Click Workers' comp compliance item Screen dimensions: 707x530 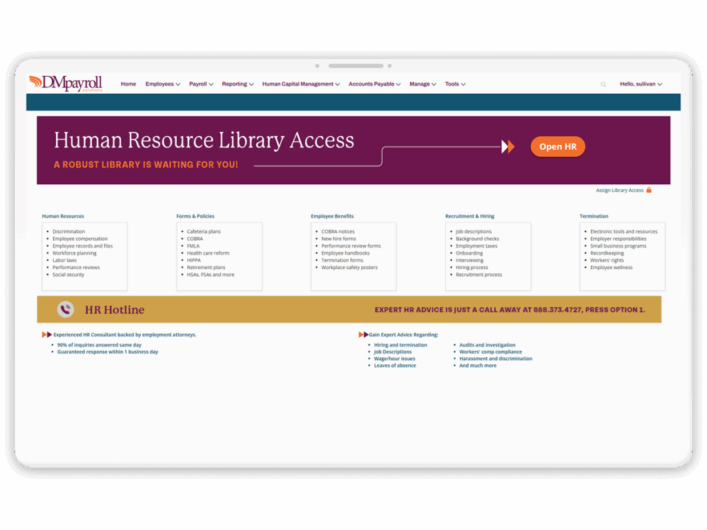pyautogui.click(x=491, y=352)
